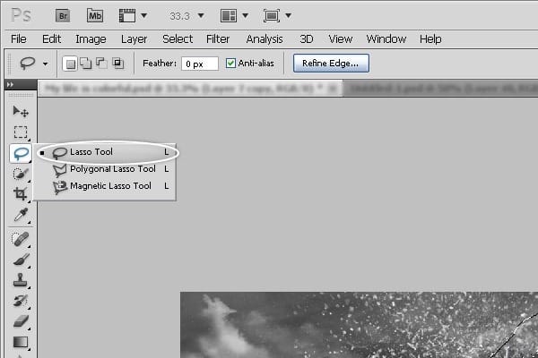Click the Crop tool in toolbox

(x=21, y=193)
